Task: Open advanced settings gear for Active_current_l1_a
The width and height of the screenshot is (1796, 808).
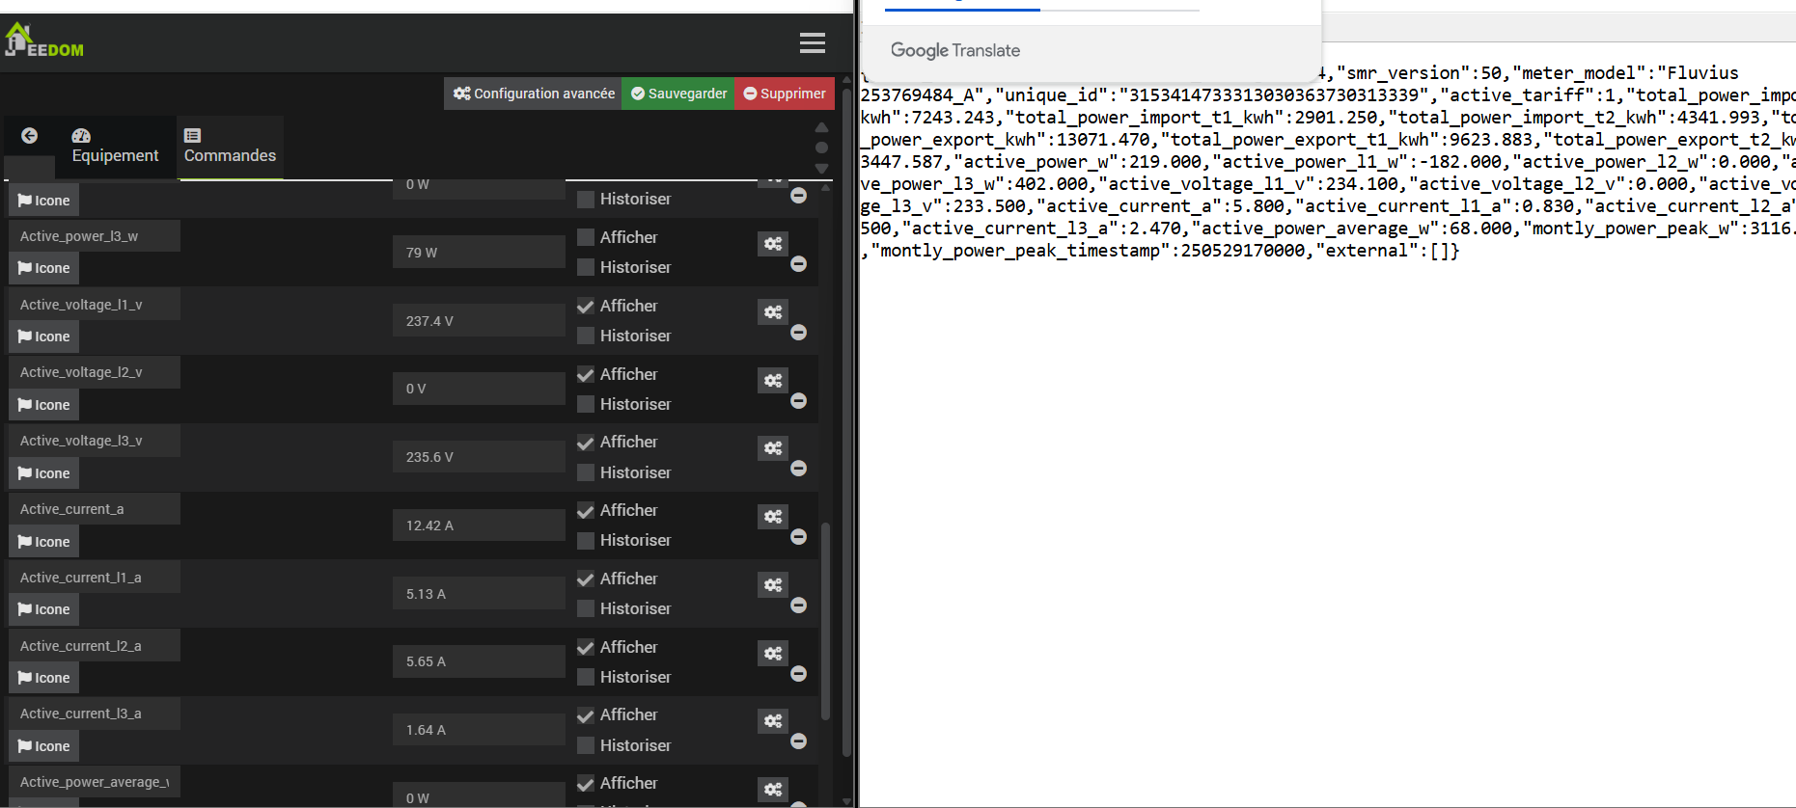Action: 773,585
